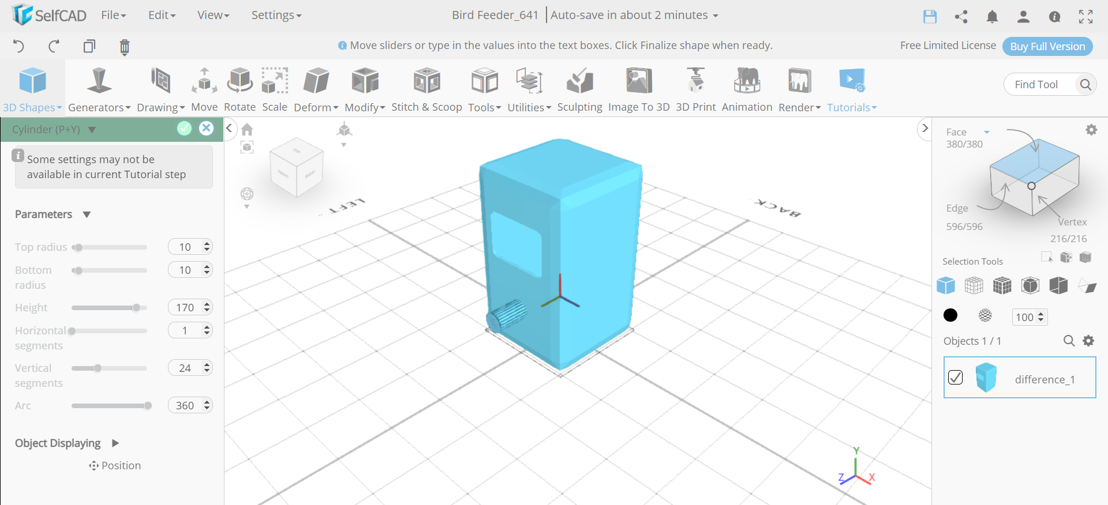The width and height of the screenshot is (1108, 505).
Task: Collapse the left panel arrow
Action: click(229, 128)
